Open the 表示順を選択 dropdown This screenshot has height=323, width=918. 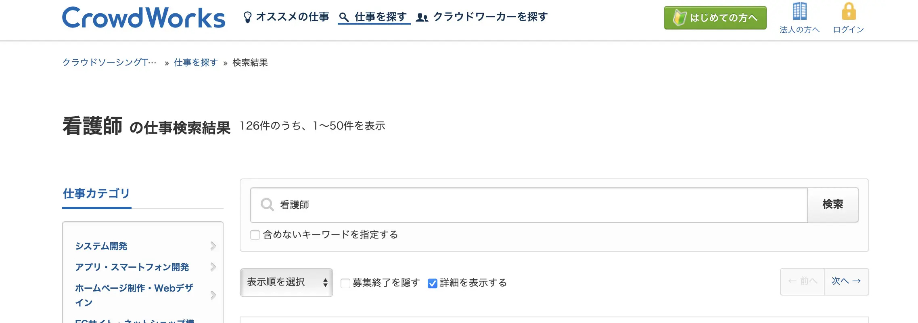pyautogui.click(x=286, y=282)
